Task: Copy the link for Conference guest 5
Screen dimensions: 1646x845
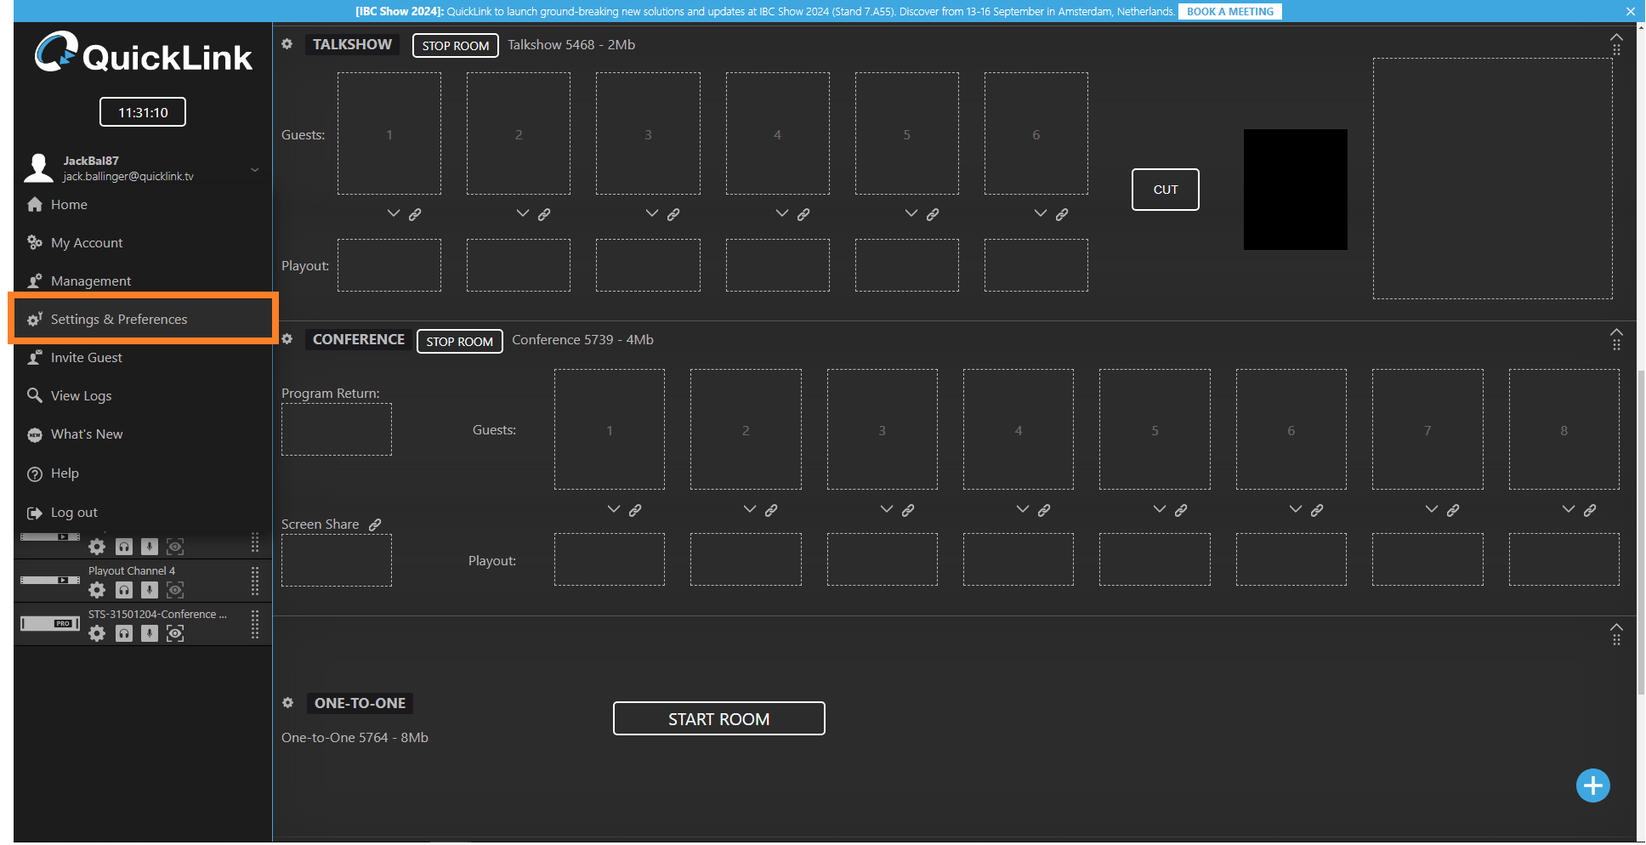Action: pyautogui.click(x=1181, y=510)
